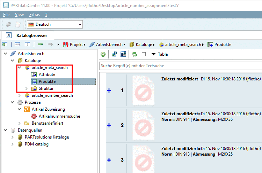Open the View menu
Viewport: 262px width, 173px height.
click(x=19, y=15)
